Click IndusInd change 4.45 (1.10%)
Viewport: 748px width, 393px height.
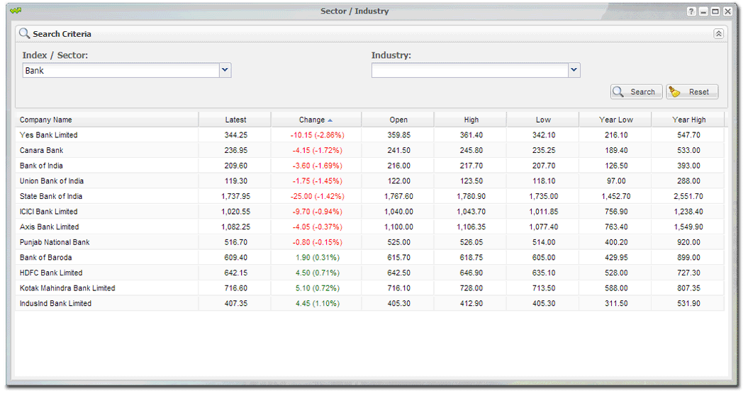[x=317, y=304]
